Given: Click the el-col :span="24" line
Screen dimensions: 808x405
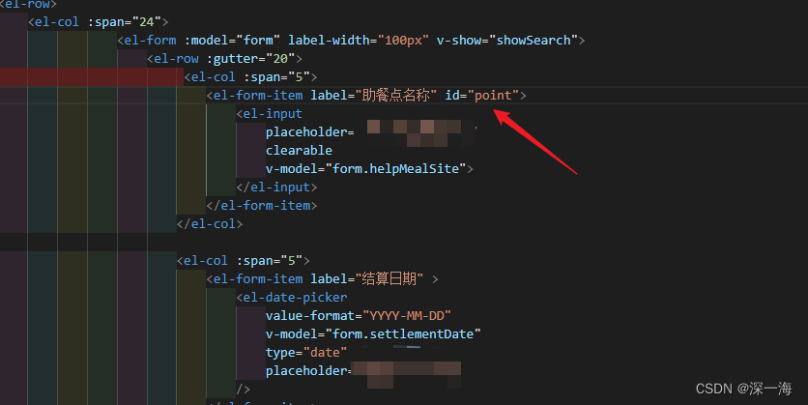Looking at the screenshot, I should pyautogui.click(x=99, y=22).
